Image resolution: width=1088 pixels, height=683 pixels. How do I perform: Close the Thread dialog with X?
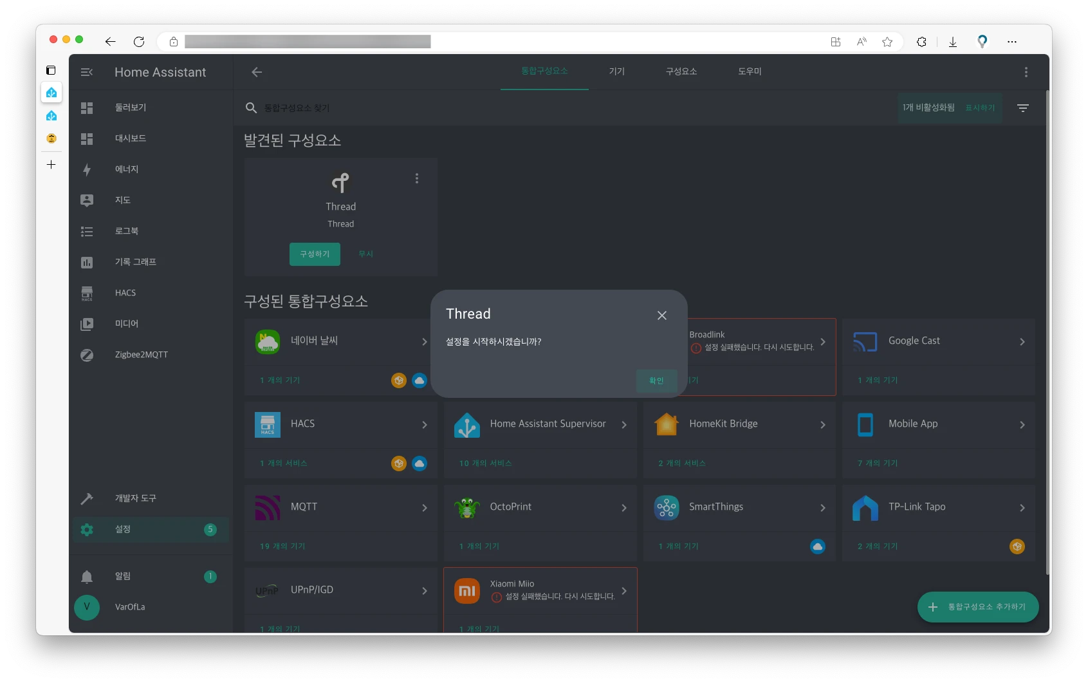661,315
